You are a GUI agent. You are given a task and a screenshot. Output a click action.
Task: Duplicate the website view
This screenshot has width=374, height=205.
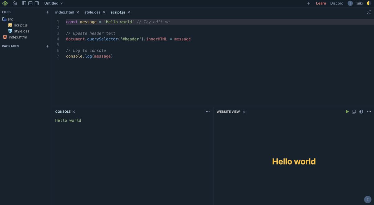[x=354, y=111]
